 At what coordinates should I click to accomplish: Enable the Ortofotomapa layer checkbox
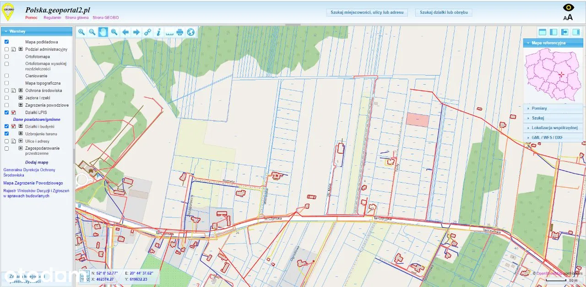click(x=6, y=56)
